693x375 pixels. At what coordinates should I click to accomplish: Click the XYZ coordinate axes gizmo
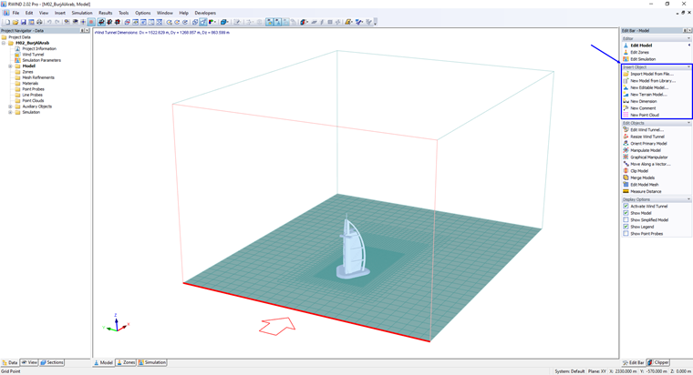point(116,323)
